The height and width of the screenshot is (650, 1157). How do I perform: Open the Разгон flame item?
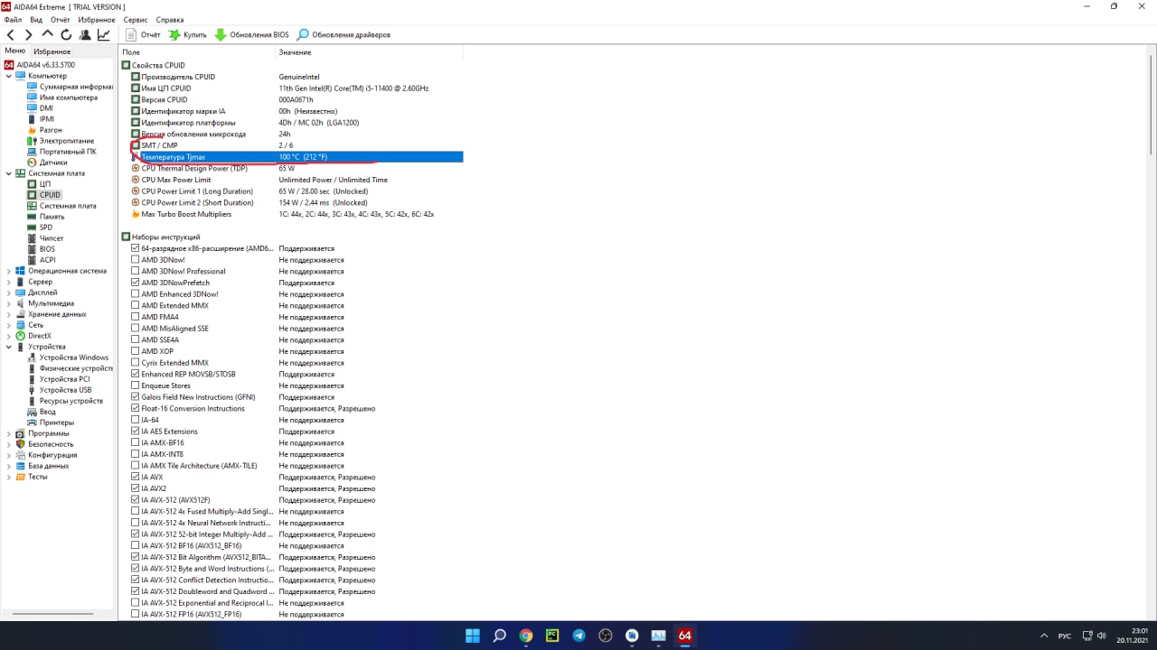coord(51,130)
